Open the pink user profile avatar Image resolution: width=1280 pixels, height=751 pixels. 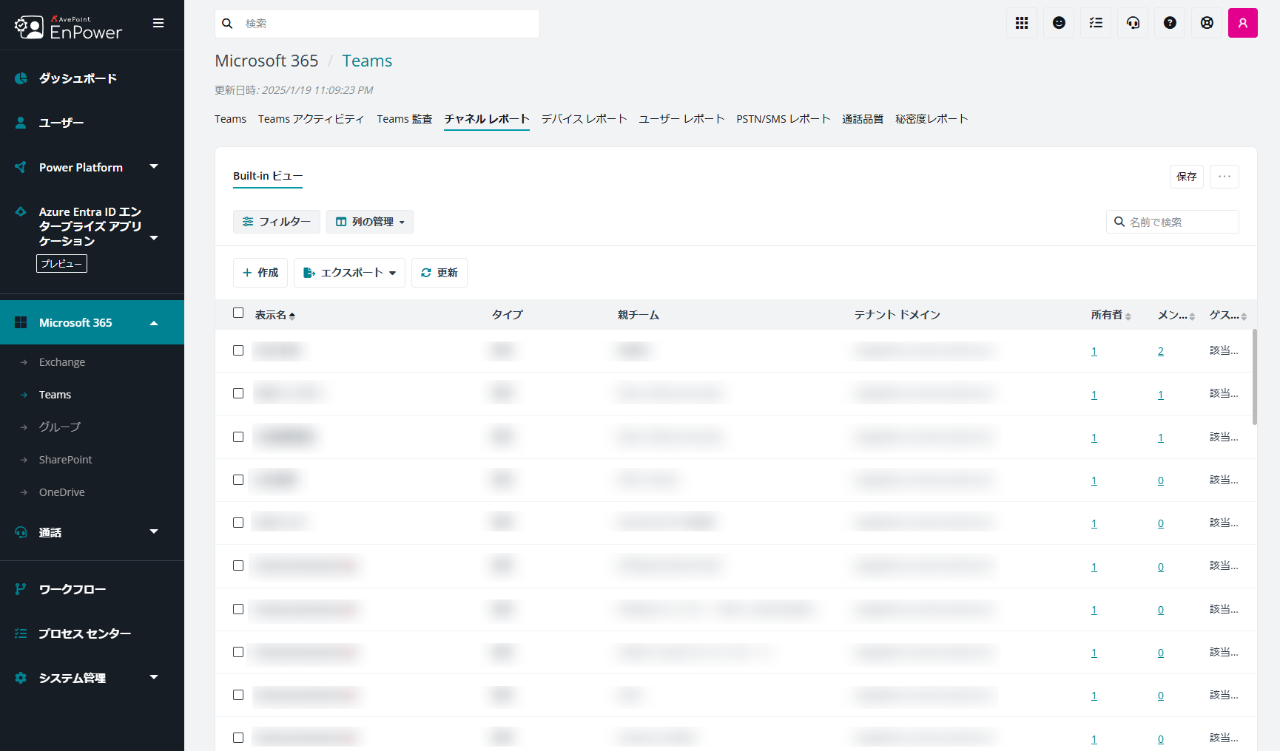tap(1243, 23)
